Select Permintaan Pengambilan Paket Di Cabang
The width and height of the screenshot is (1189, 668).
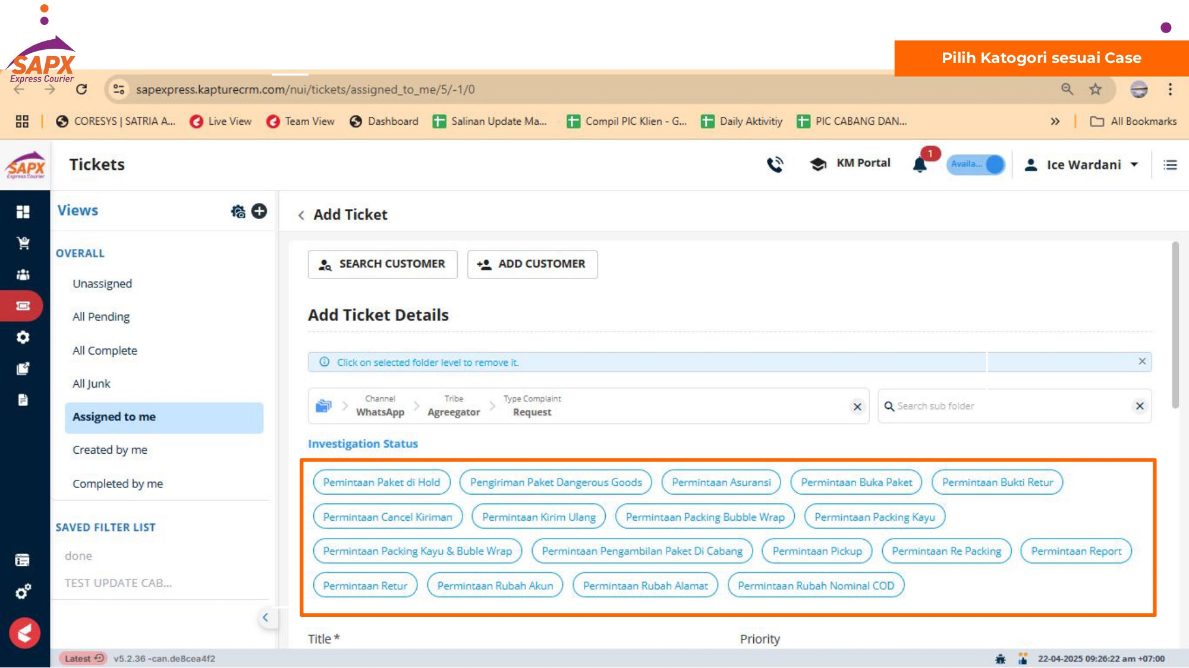tap(642, 551)
